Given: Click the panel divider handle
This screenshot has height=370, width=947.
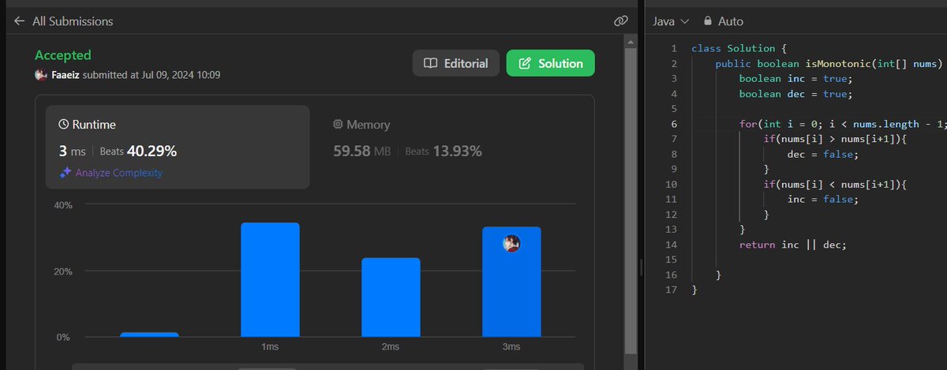Looking at the screenshot, I should [x=642, y=267].
